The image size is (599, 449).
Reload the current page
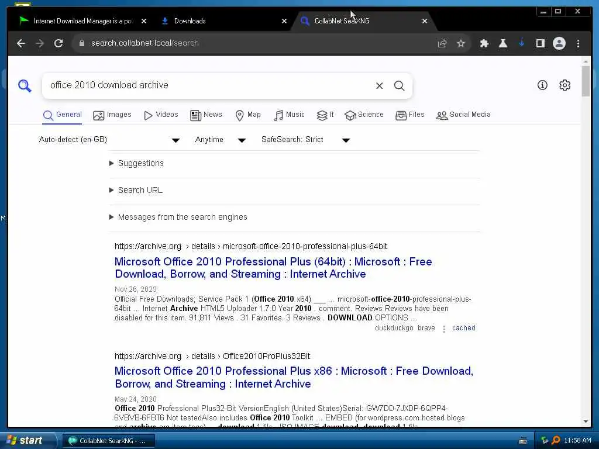pos(58,43)
